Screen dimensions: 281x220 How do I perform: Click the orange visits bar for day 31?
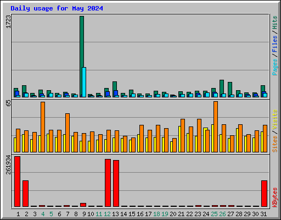point(265,139)
